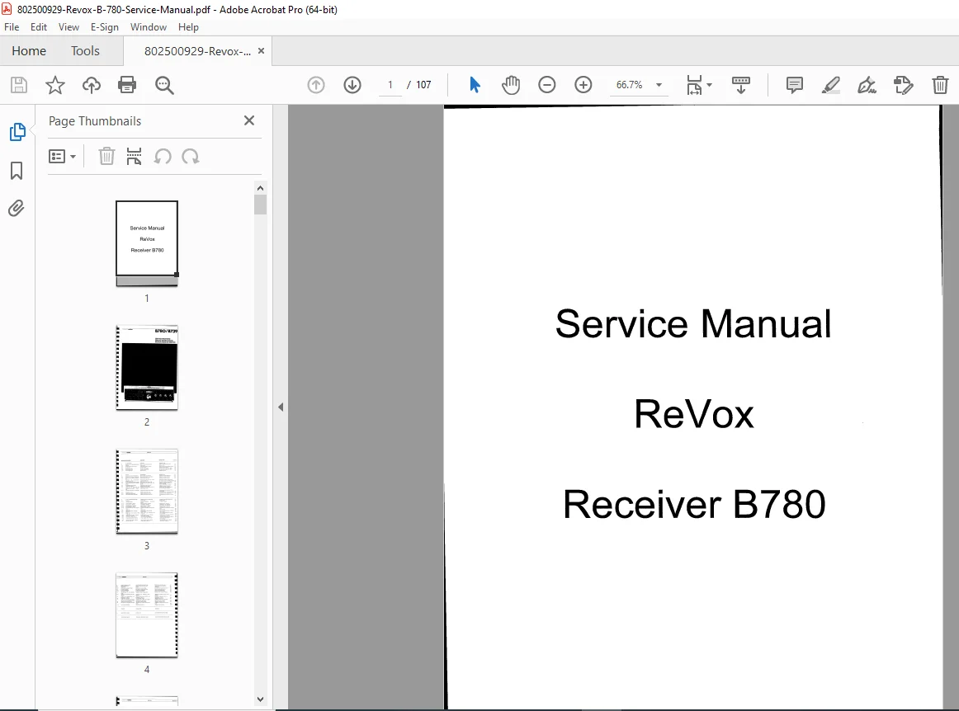Open the find text magnifier tool

pyautogui.click(x=164, y=85)
